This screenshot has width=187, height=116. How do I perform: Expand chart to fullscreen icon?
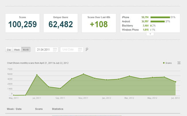(x=179, y=63)
